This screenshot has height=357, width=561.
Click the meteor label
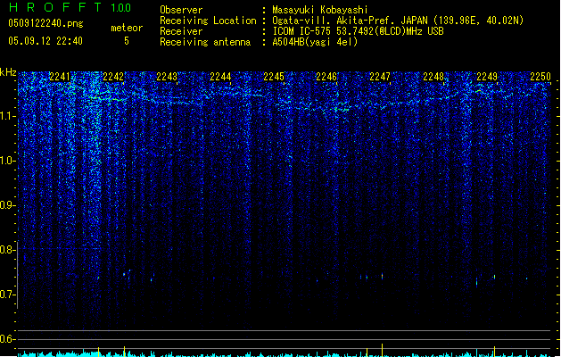point(127,28)
